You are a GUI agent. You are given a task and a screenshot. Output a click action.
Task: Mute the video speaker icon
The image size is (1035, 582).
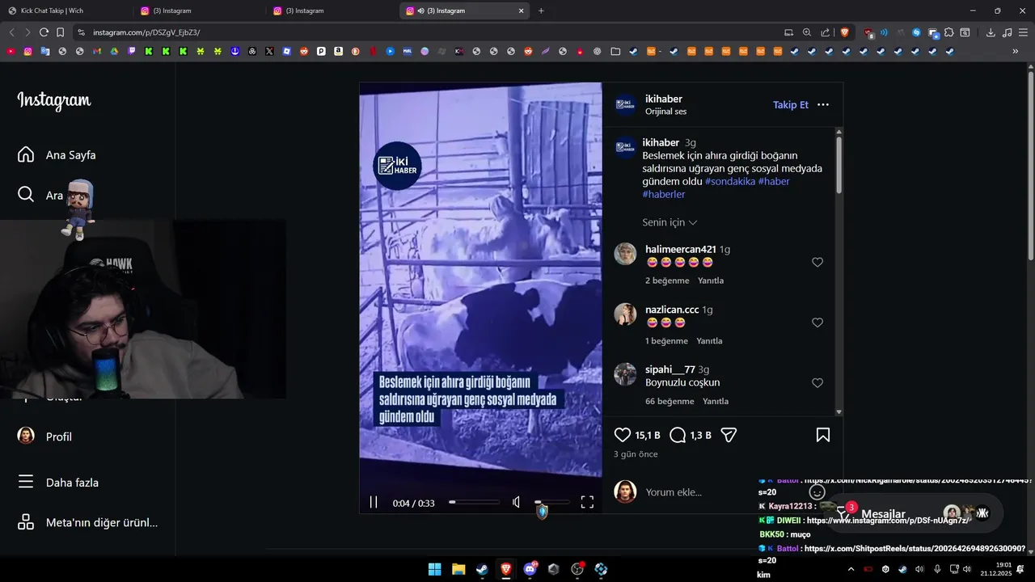coord(517,502)
